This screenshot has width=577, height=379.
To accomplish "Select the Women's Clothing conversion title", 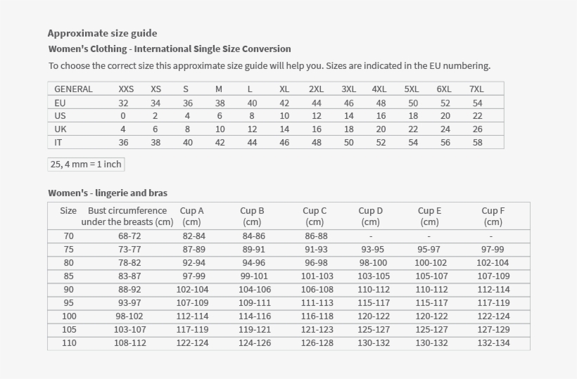I will [x=169, y=49].
